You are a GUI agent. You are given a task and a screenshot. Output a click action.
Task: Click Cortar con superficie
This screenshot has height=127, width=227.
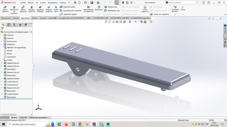coord(159,14)
